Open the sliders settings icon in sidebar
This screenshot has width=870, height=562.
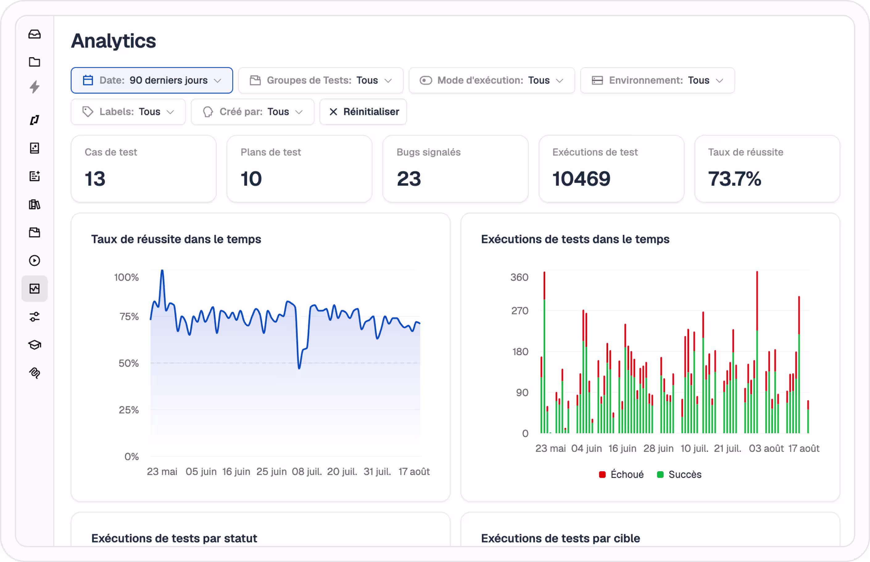35,317
